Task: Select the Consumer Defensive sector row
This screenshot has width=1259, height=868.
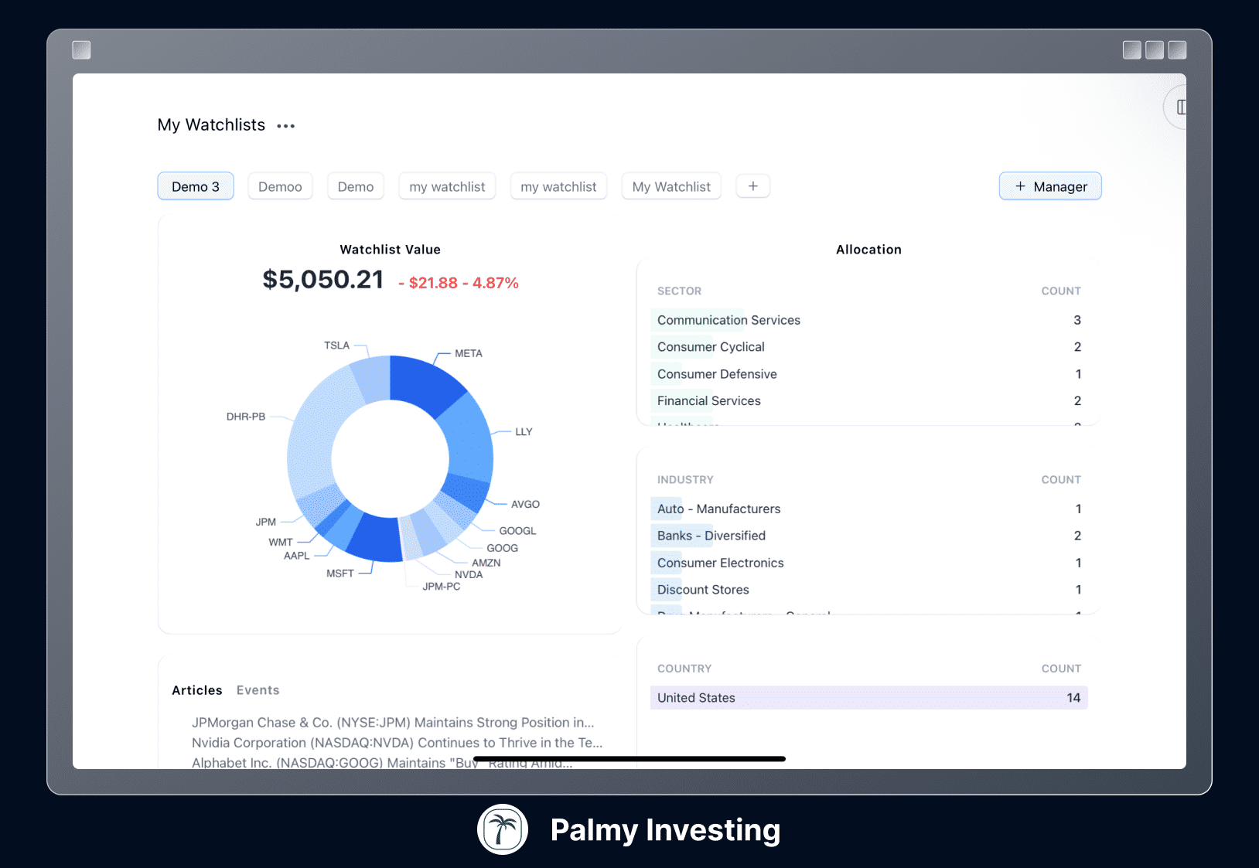Action: pos(868,374)
